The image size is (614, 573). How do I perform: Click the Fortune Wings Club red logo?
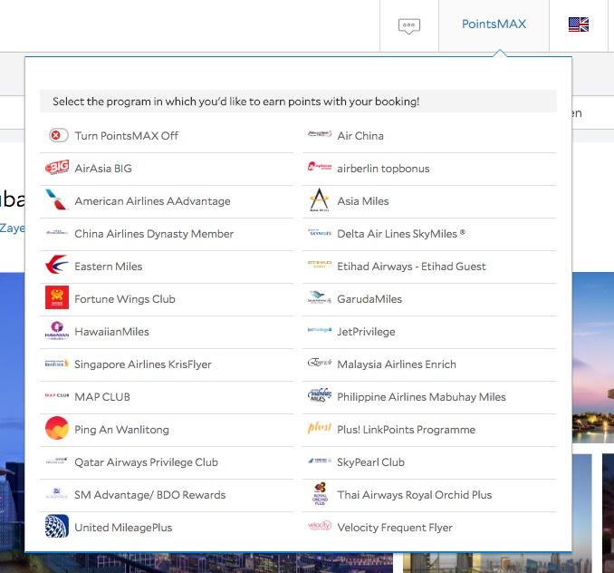pos(57,297)
